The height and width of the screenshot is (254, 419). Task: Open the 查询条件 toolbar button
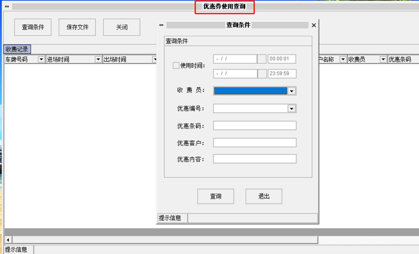pos(33,27)
